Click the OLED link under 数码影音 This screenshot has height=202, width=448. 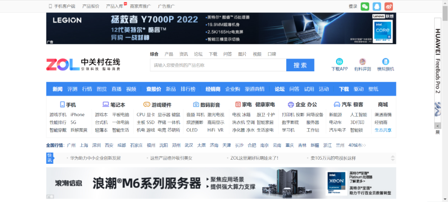[x=192, y=130]
